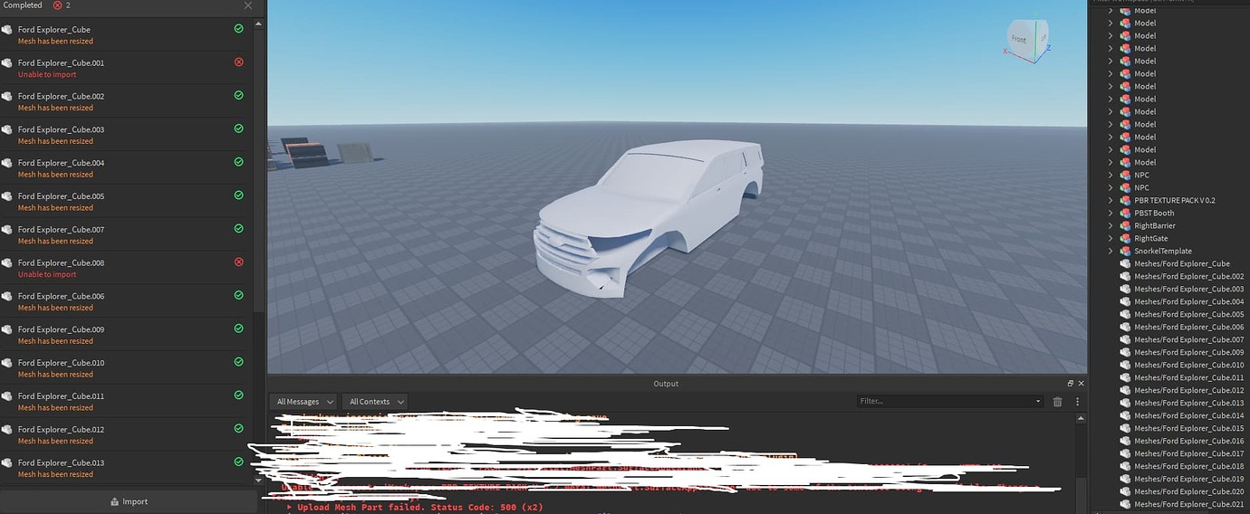Click green check status of Ford Explorer_Cube.009
This screenshot has width=1250, height=514.
239,328
